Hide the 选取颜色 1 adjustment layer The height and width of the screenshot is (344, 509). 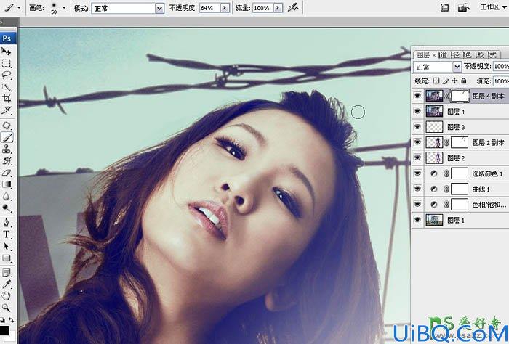[x=417, y=173]
